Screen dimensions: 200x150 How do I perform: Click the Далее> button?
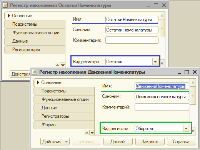[x=118, y=142]
